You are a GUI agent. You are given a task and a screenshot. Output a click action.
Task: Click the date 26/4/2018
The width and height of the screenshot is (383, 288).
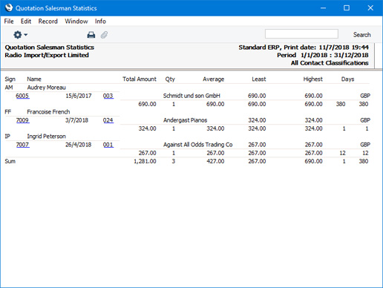pos(78,145)
